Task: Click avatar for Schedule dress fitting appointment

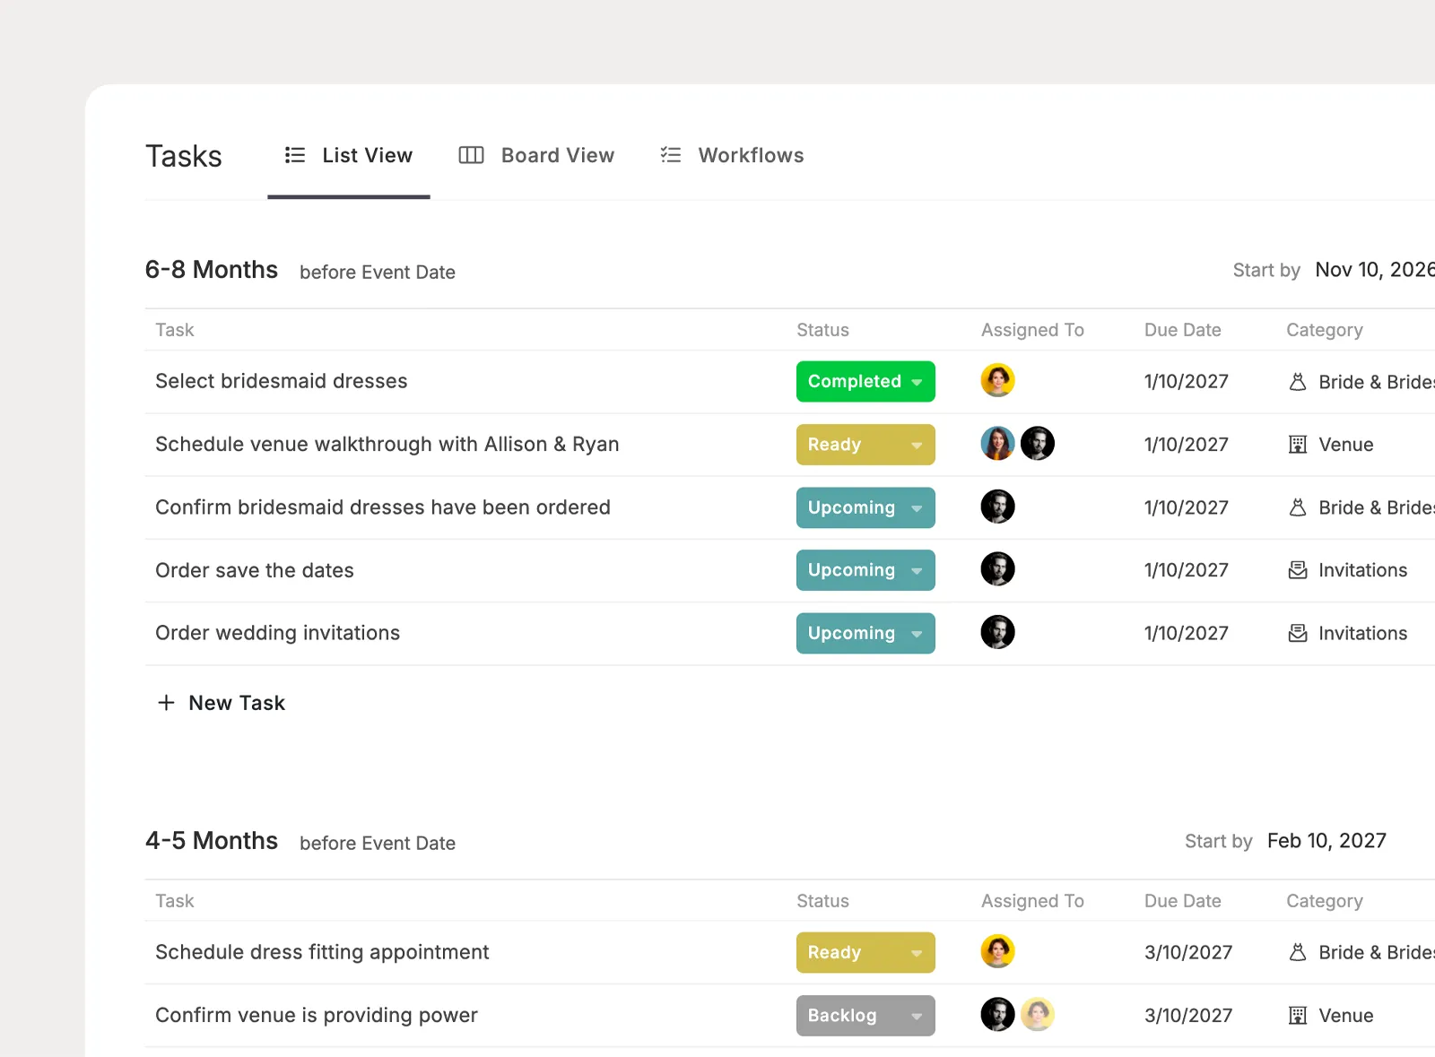Action: pos(997,951)
